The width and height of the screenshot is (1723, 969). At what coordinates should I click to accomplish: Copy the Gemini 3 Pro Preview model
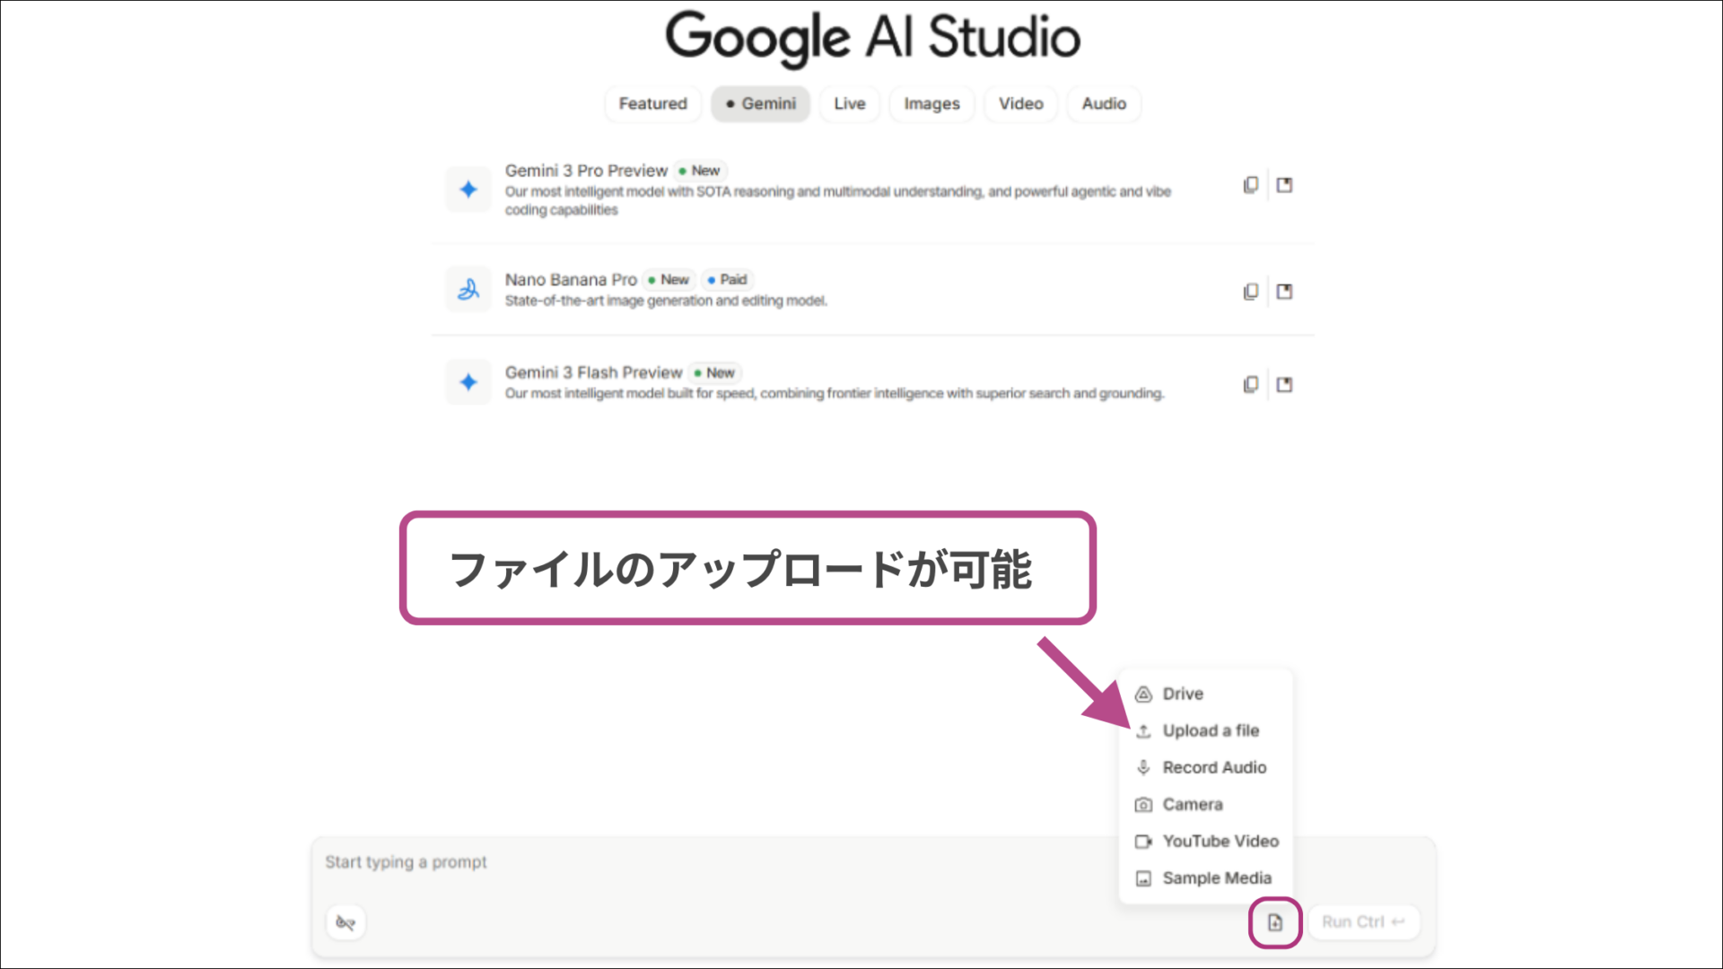point(1250,184)
